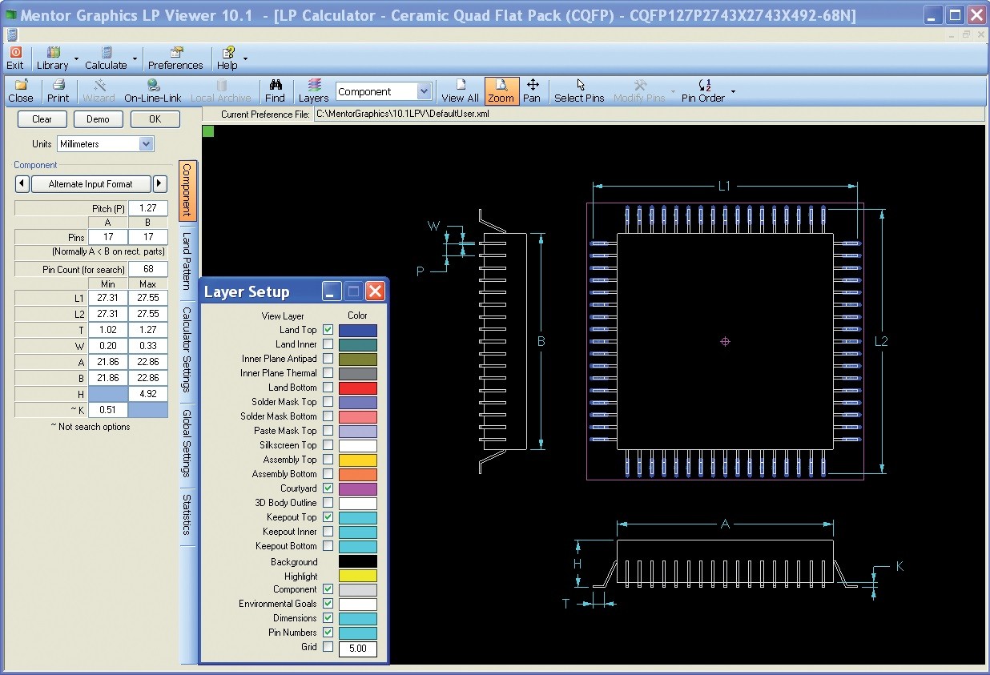Open the Statistics tab

187,515
